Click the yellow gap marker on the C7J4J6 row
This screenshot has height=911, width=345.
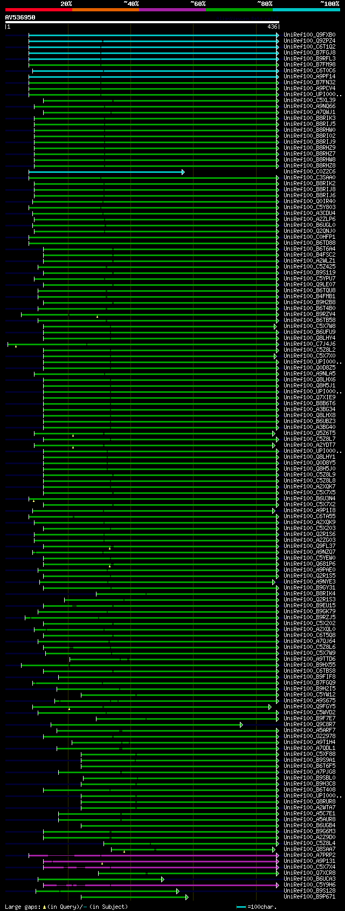coord(16,346)
